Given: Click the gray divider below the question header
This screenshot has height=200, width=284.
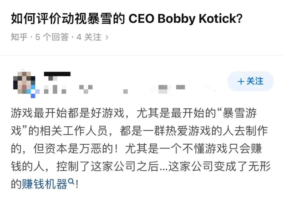Looking at the screenshot, I should pos(142,56).
